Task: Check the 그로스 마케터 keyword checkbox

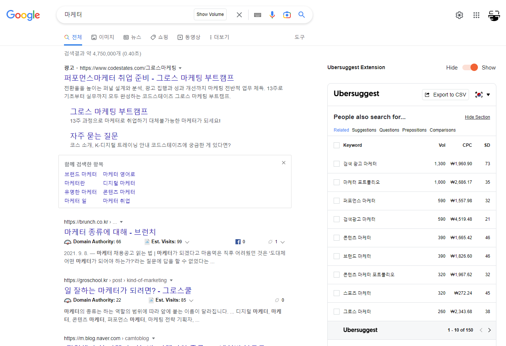Action: point(337,312)
